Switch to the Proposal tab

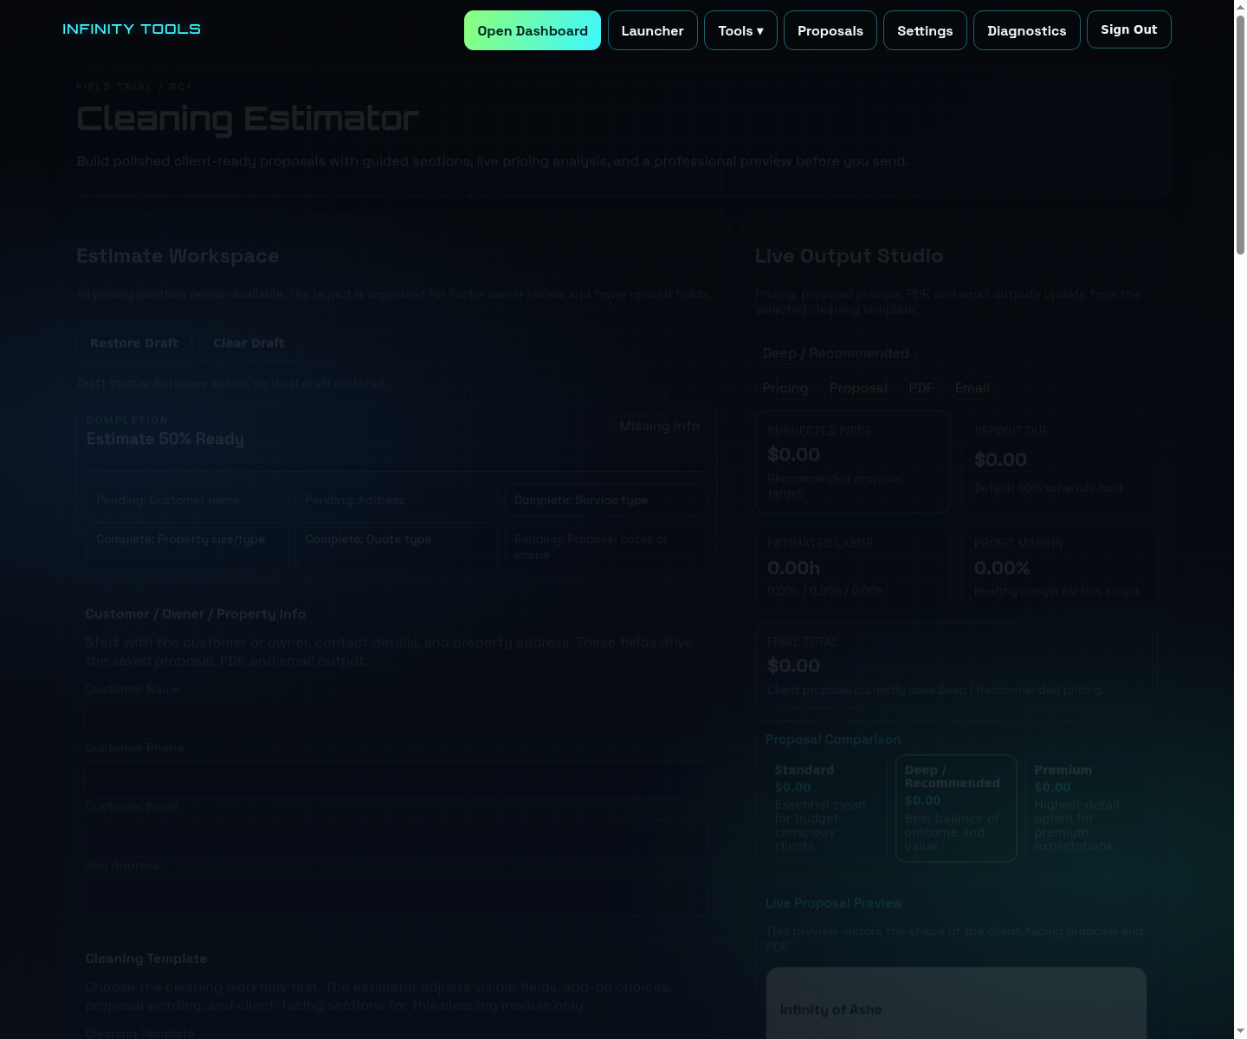(x=858, y=388)
